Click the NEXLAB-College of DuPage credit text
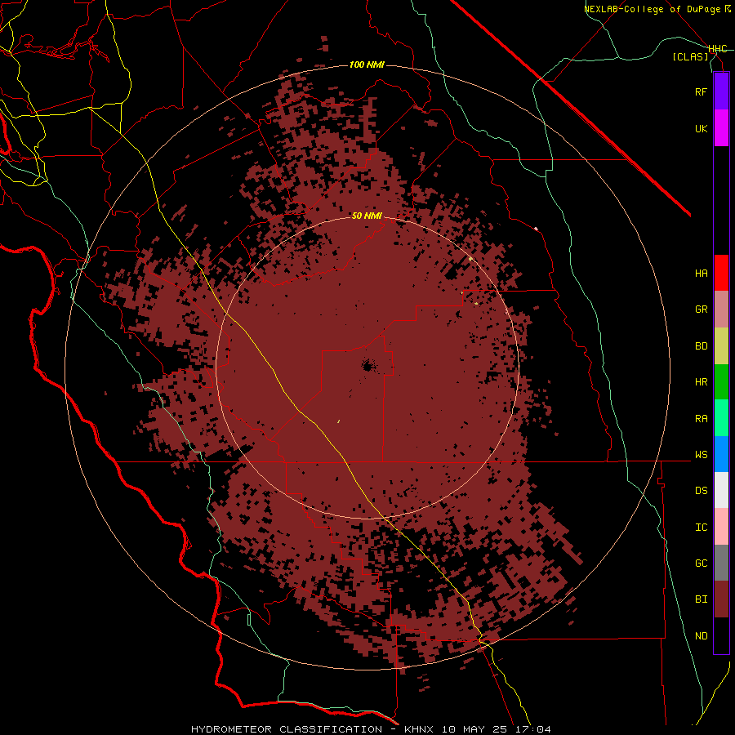Image resolution: width=735 pixels, height=735 pixels. point(657,9)
